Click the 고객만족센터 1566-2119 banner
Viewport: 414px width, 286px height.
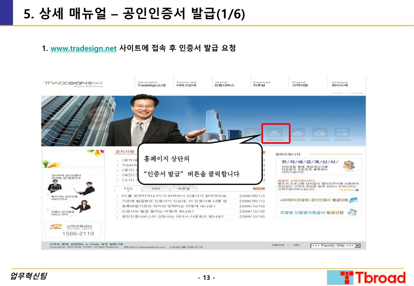coord(73,230)
